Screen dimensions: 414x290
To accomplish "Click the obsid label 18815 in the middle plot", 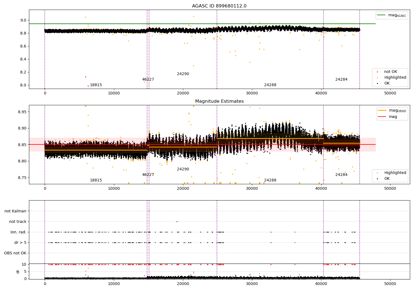I will coord(96,180).
